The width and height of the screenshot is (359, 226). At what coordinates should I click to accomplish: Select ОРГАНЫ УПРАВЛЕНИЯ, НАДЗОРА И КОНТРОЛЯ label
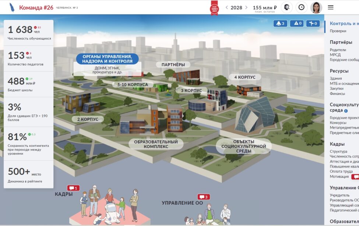tap(107, 59)
